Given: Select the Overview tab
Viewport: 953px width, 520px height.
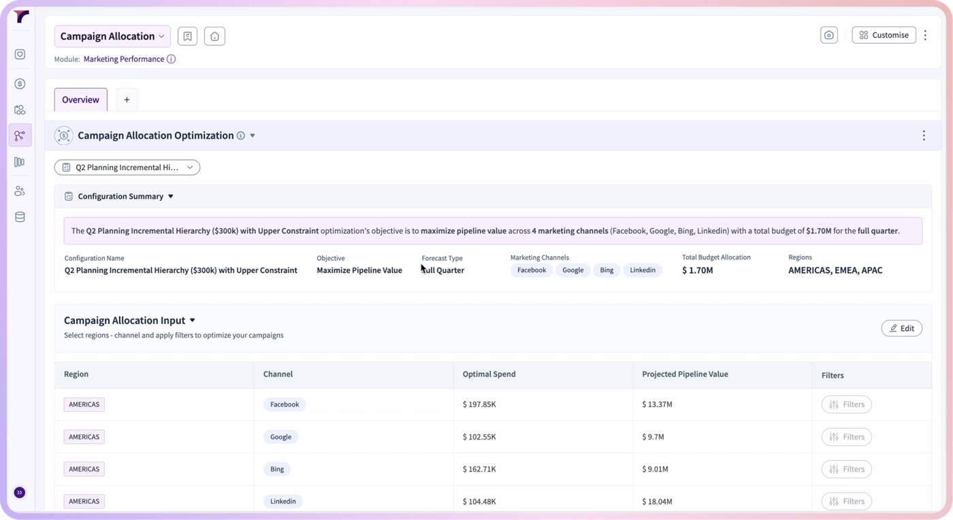Looking at the screenshot, I should tap(80, 99).
